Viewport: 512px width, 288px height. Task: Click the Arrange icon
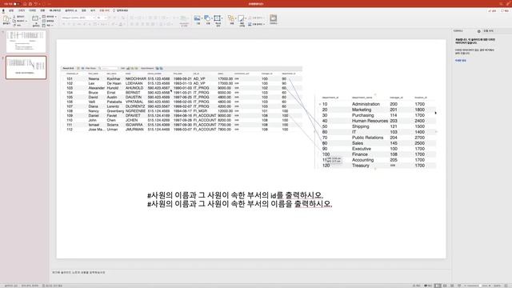[x=231, y=19]
